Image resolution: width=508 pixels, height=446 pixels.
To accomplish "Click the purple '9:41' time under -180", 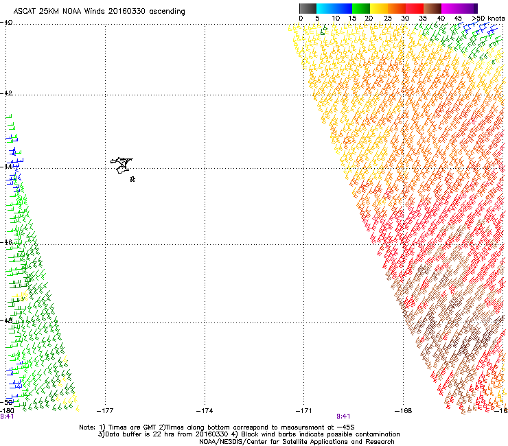I will pyautogui.click(x=7, y=416).
